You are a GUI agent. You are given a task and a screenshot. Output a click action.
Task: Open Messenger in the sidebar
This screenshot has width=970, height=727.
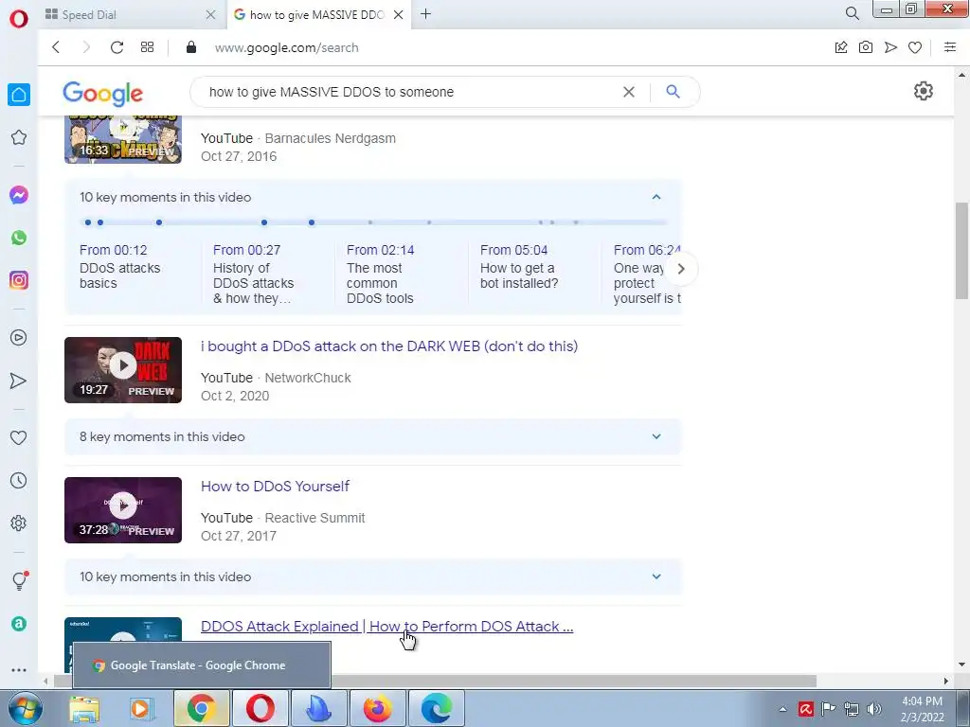[x=19, y=195]
